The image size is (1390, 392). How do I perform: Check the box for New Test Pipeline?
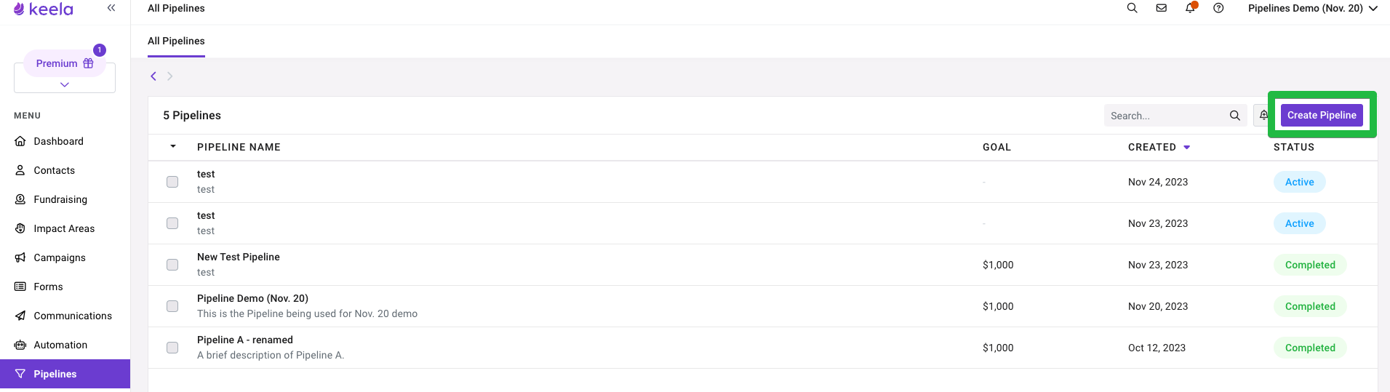[x=172, y=265]
